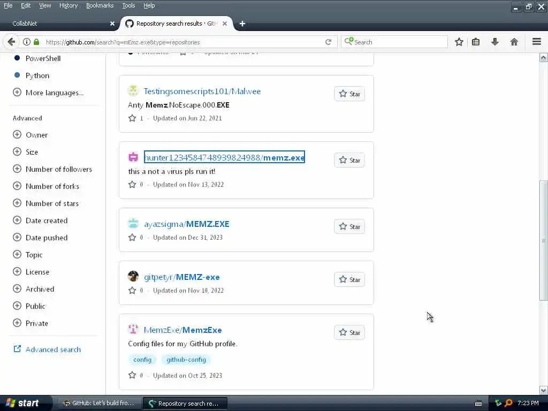Open the Help menu

click(149, 5)
